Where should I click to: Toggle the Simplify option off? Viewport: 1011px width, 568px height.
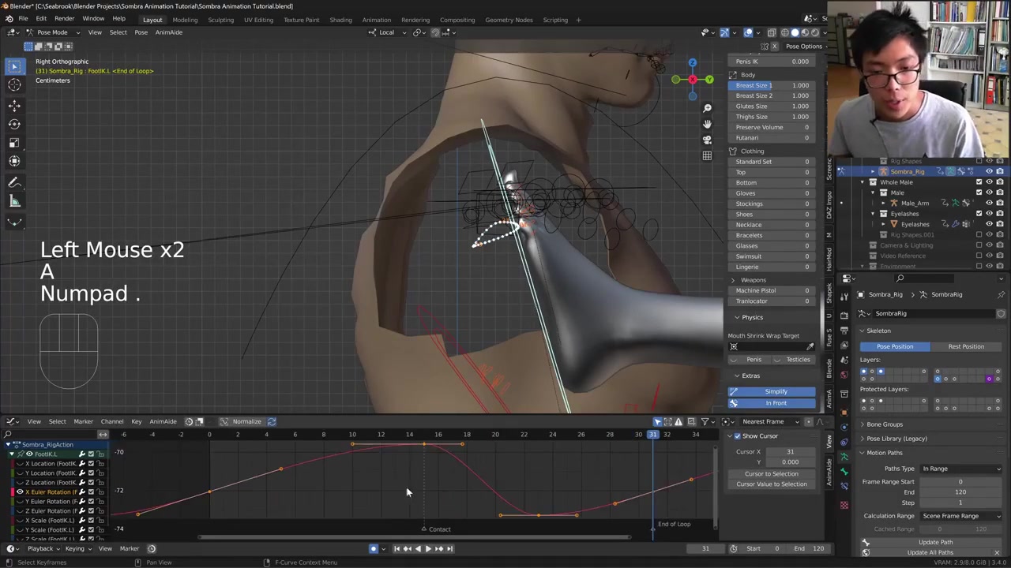pyautogui.click(x=775, y=391)
